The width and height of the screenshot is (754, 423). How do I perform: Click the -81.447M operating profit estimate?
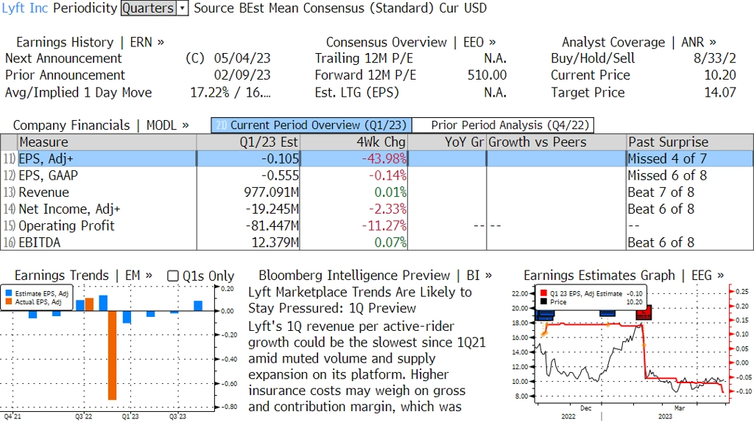(x=272, y=226)
